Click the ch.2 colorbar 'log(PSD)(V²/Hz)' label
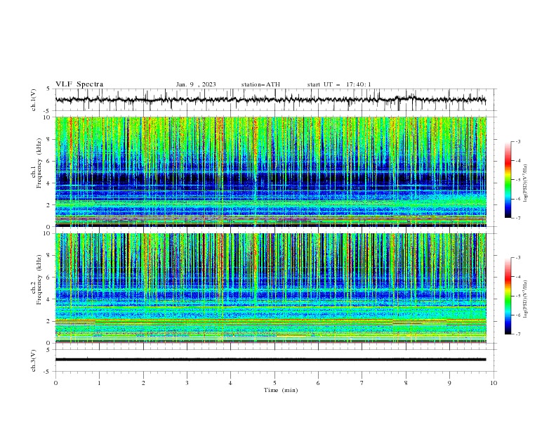The image size is (556, 430). [525, 299]
